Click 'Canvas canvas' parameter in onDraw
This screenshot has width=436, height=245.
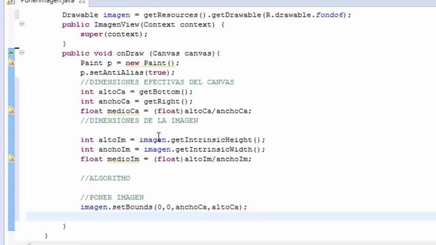tap(183, 53)
